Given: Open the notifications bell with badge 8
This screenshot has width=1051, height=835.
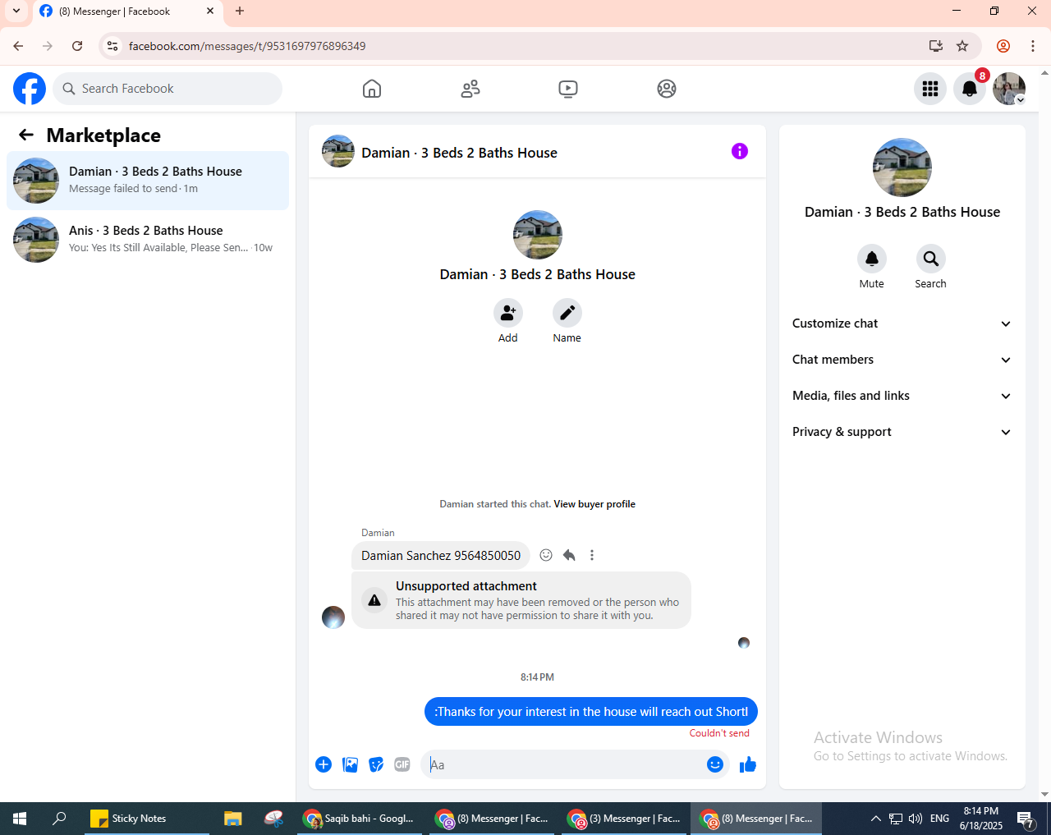Looking at the screenshot, I should [x=970, y=89].
